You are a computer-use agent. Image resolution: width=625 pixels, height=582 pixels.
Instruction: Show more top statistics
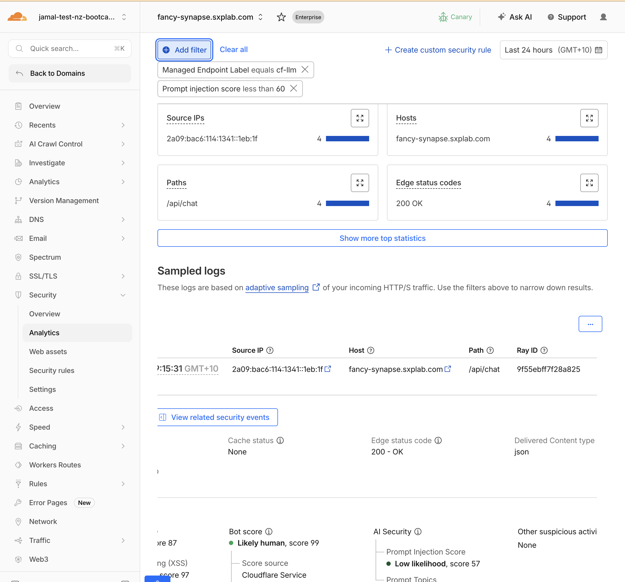click(x=382, y=238)
